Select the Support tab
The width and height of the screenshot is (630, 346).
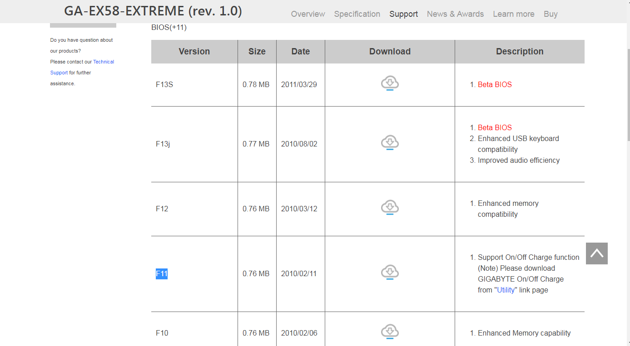403,14
